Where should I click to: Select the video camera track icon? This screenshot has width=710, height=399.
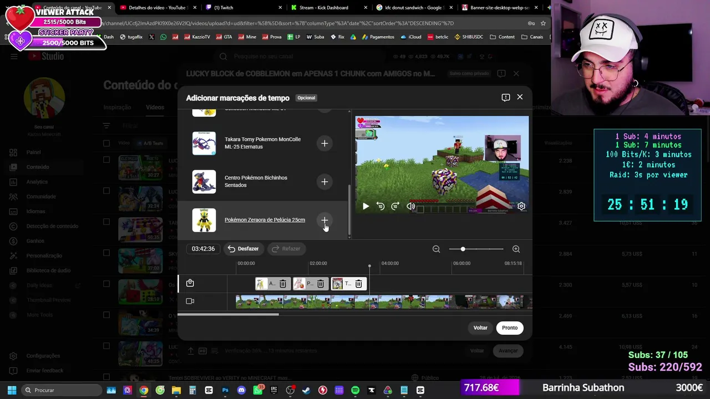(190, 301)
